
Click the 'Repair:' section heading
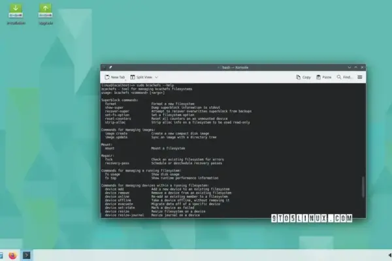[x=108, y=155]
